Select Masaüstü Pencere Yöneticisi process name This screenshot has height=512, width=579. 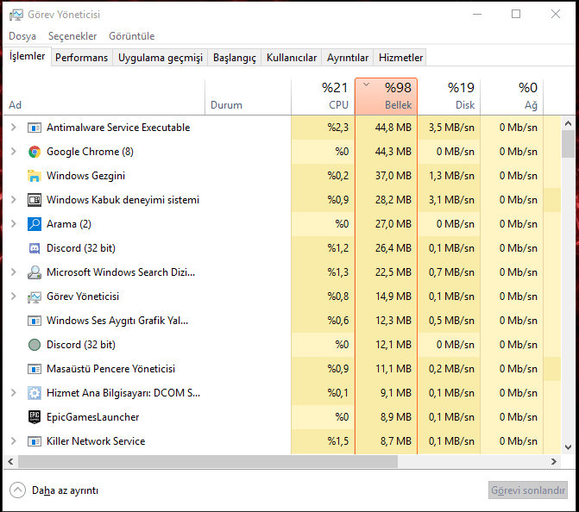[110, 369]
